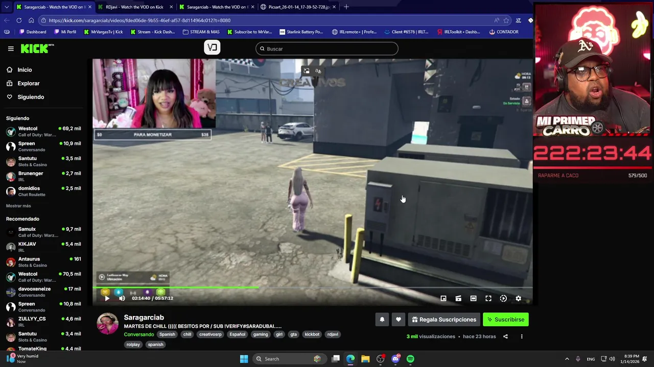Select the kickbot tag
This screenshot has height=367, width=654.
click(312, 334)
